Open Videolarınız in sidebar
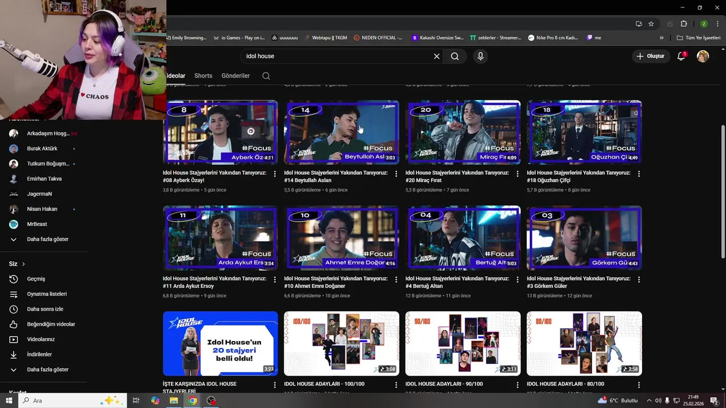 pos(40,339)
